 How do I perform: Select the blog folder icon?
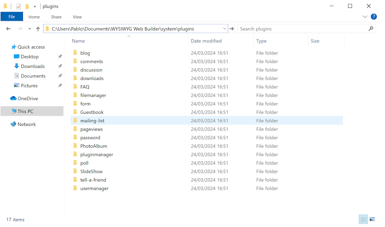coord(75,53)
